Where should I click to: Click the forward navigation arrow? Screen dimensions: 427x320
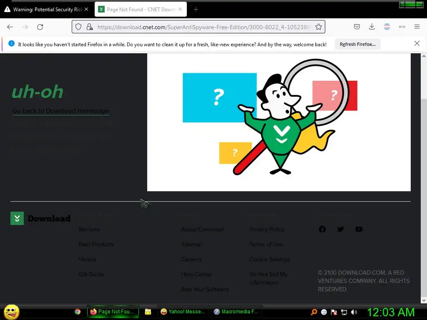[25, 27]
